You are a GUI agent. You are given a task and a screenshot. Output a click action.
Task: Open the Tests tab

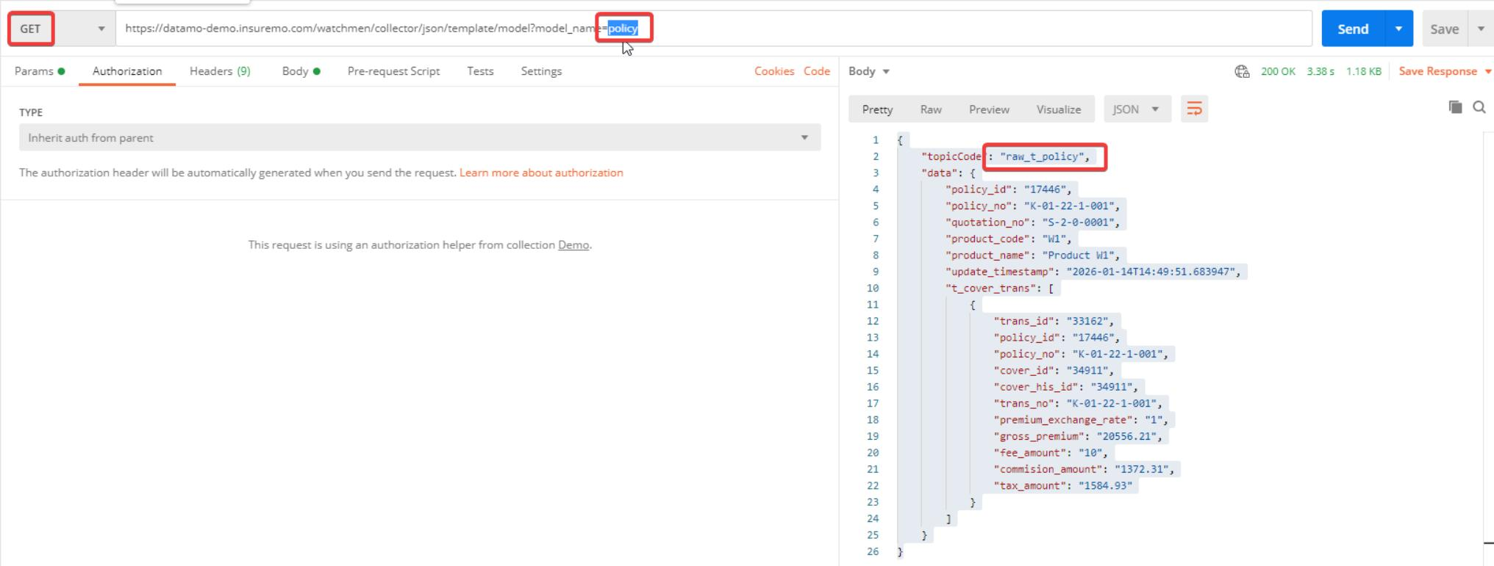tap(480, 71)
